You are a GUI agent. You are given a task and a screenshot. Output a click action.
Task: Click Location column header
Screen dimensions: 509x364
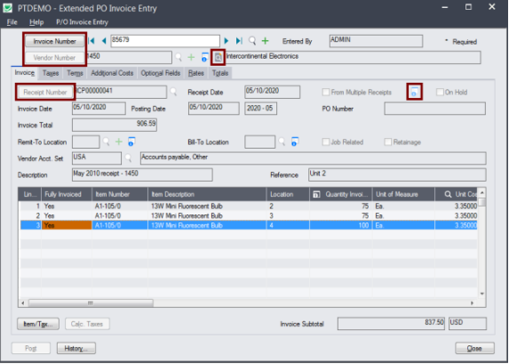[288, 194]
